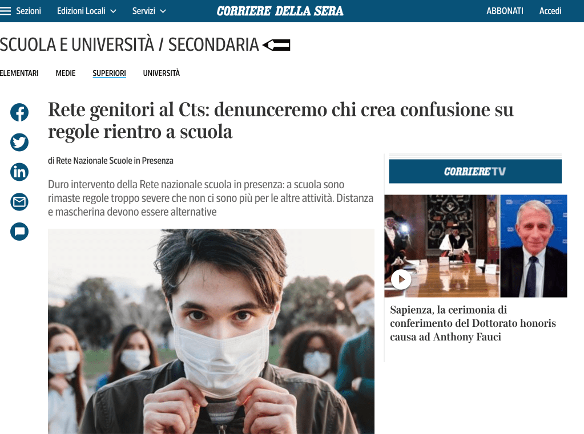
Task: Go to Corriere della Sera homepage logo
Action: (x=280, y=11)
